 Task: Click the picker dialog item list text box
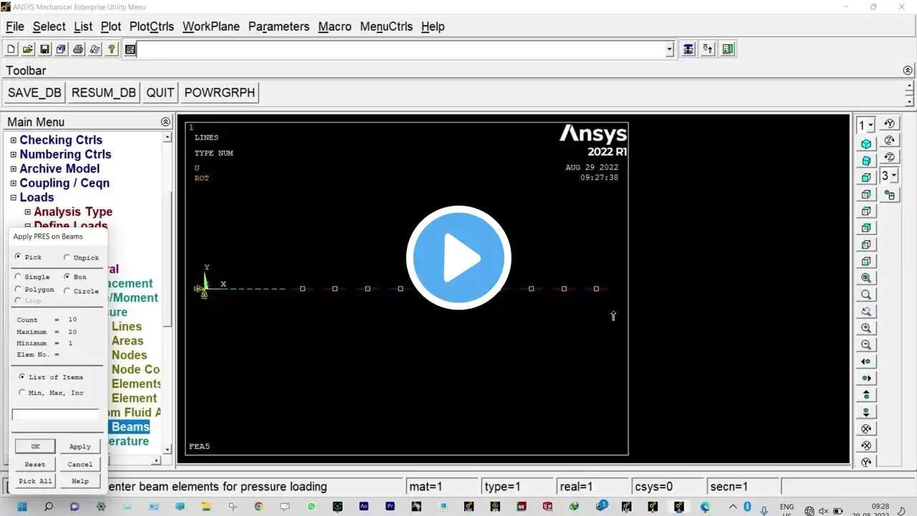55,414
